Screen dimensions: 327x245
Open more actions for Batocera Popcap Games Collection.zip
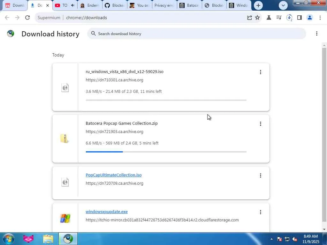point(261,124)
